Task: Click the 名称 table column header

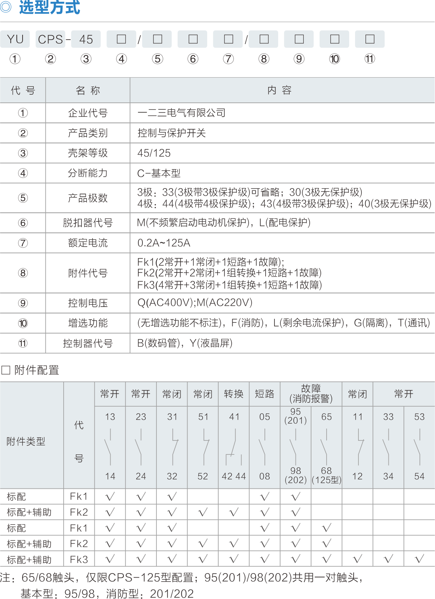Action: click(88, 90)
